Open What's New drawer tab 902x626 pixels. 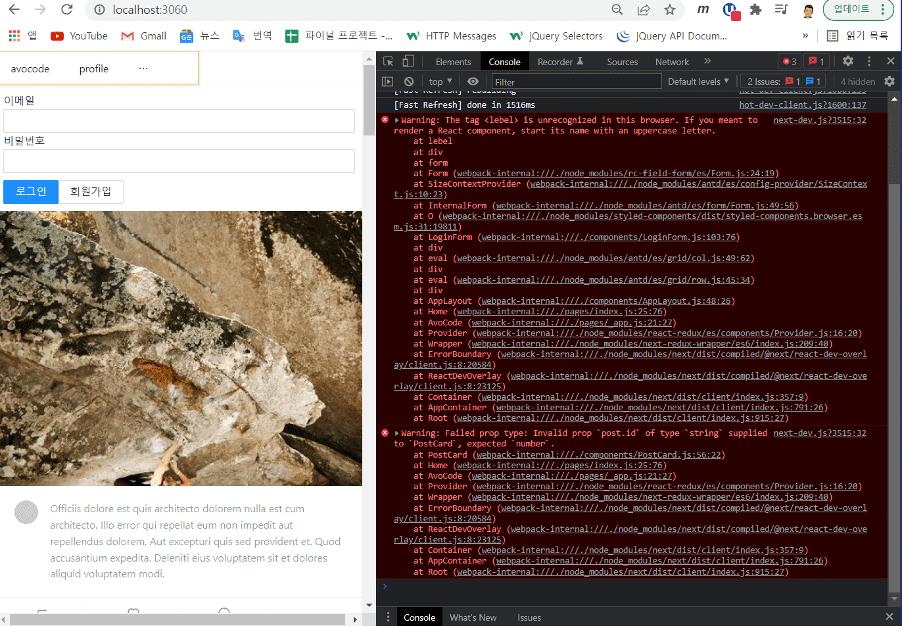[x=473, y=617]
